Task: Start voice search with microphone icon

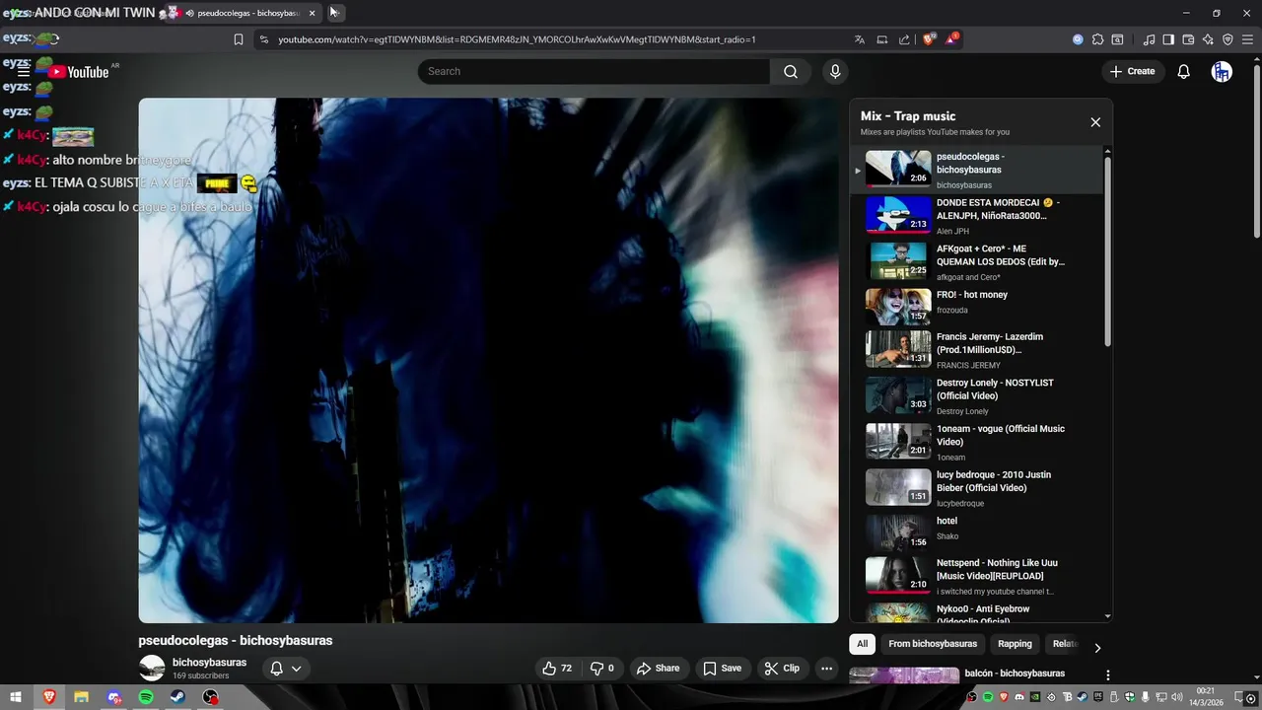Action: tap(835, 71)
